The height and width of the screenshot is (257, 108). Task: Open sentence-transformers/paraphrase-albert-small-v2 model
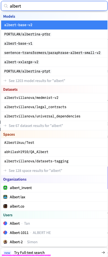coord(54,53)
